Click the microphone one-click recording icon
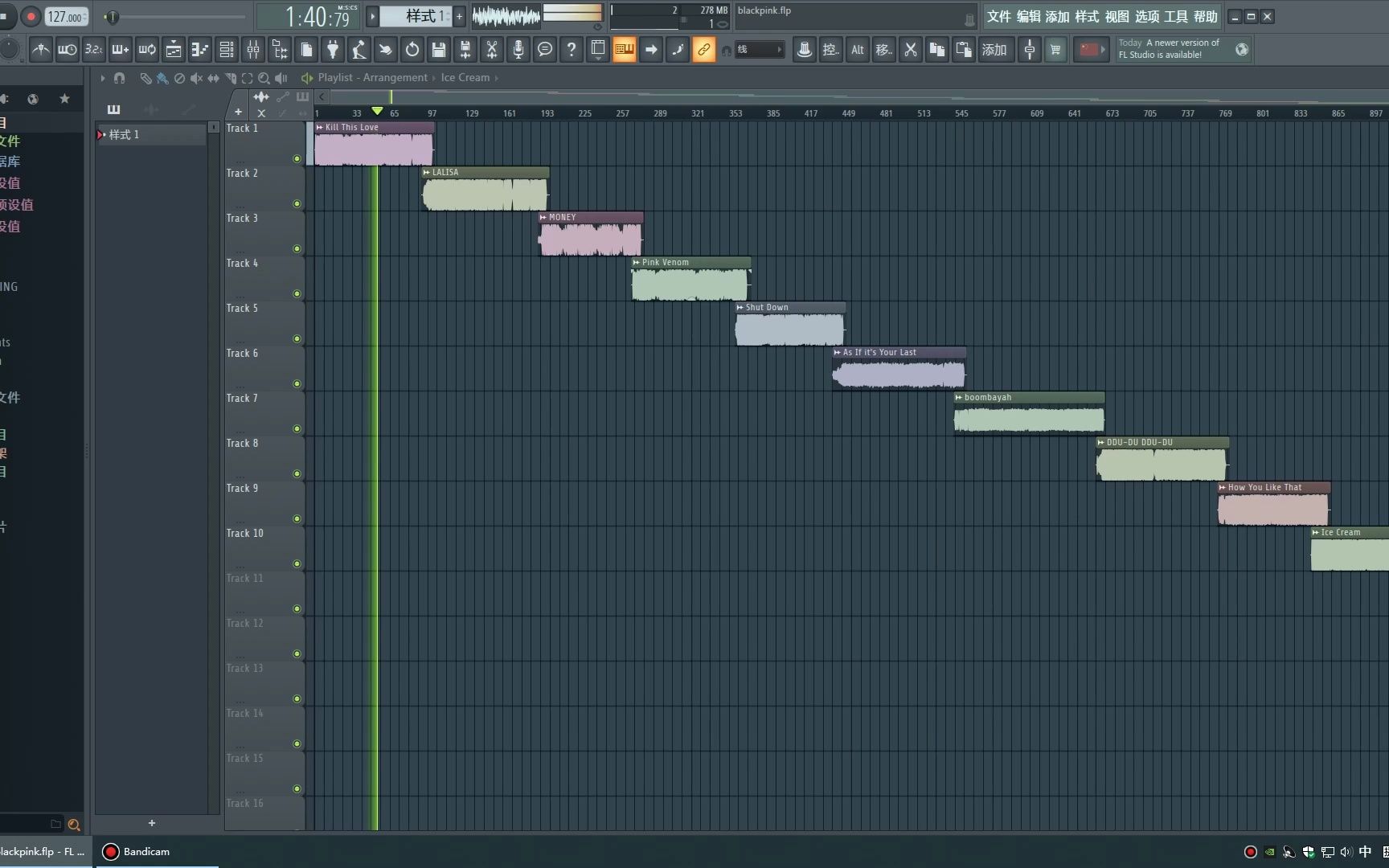This screenshot has width=1389, height=868. click(x=518, y=50)
